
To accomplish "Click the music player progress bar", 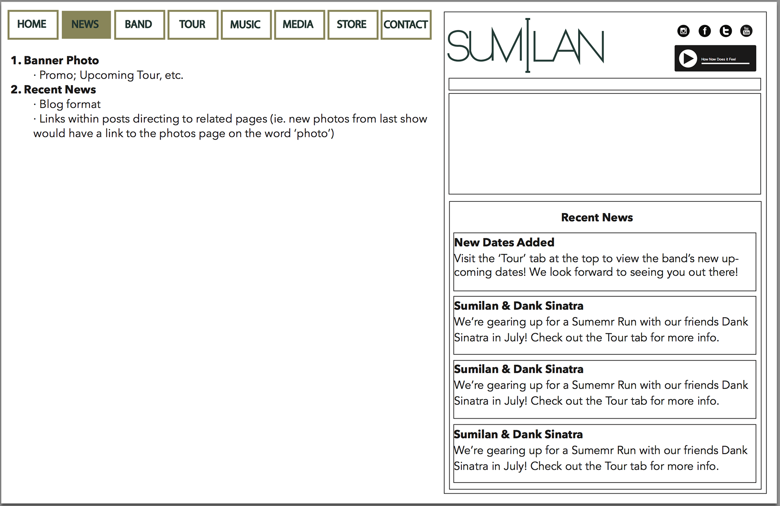I will point(725,64).
